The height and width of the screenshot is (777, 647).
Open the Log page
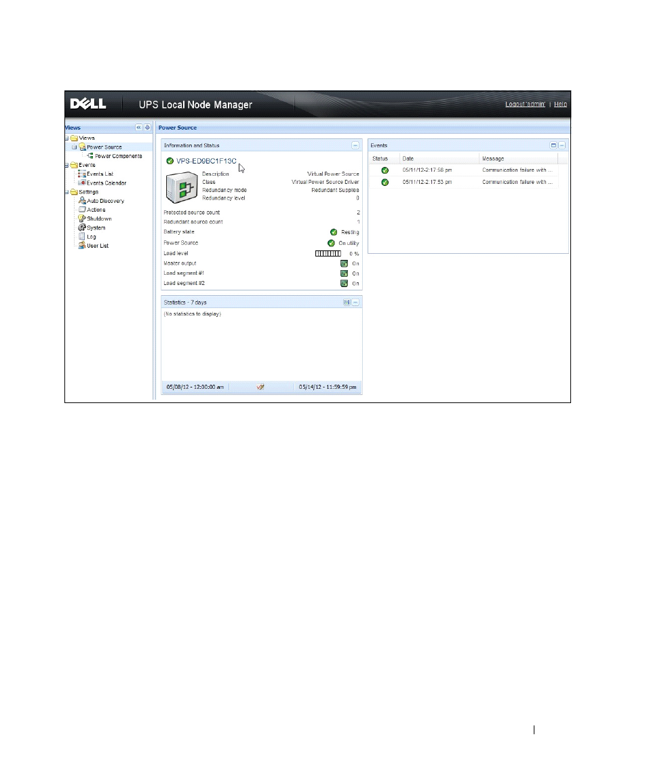91,237
